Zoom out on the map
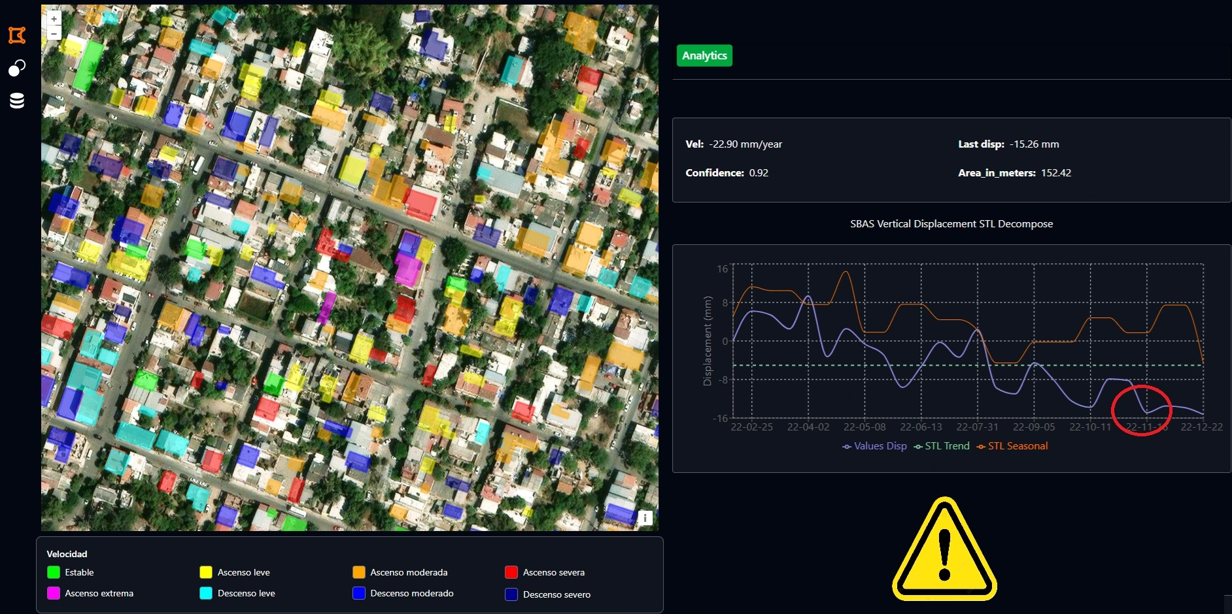This screenshot has height=614, width=1232. 54,33
